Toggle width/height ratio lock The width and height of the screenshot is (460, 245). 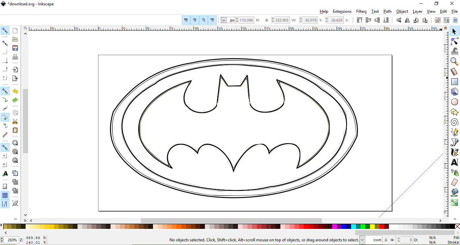point(267,20)
